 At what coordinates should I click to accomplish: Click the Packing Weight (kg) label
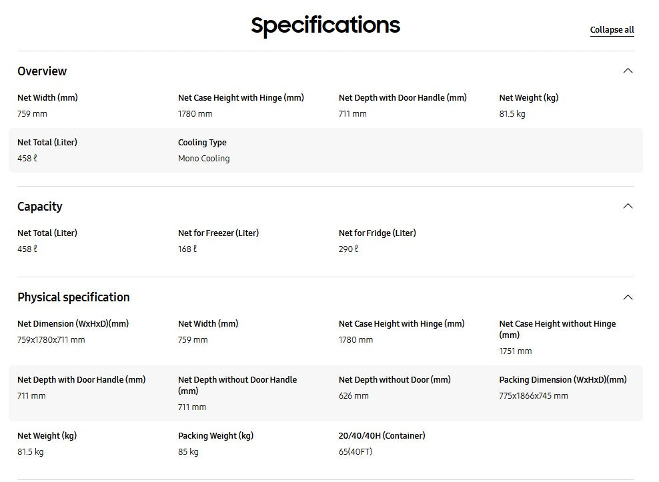tap(215, 436)
